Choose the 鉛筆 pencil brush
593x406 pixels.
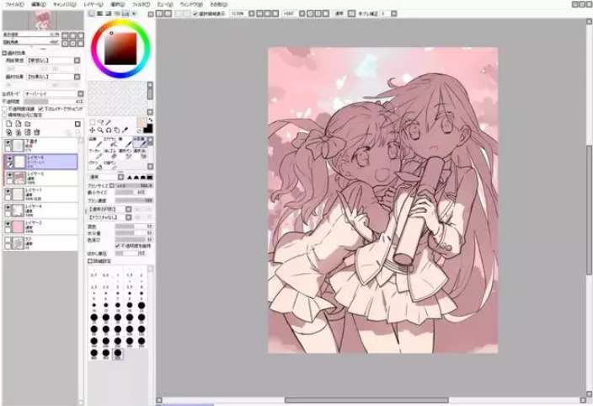pyautogui.click(x=95, y=142)
